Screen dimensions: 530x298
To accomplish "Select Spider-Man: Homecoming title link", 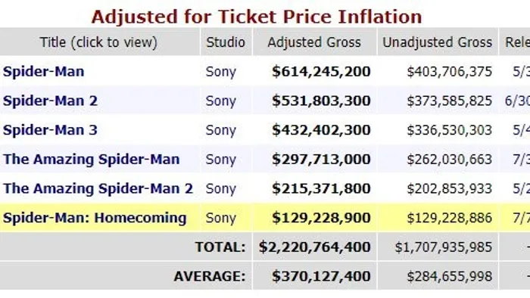I will pyautogui.click(x=95, y=218).
